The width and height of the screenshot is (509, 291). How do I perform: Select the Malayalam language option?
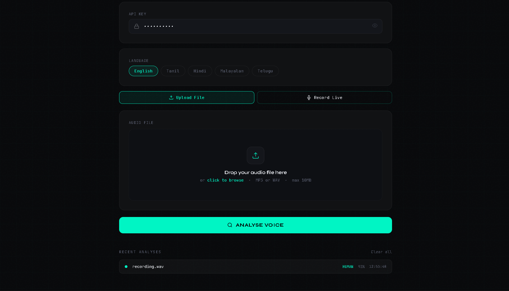232,71
